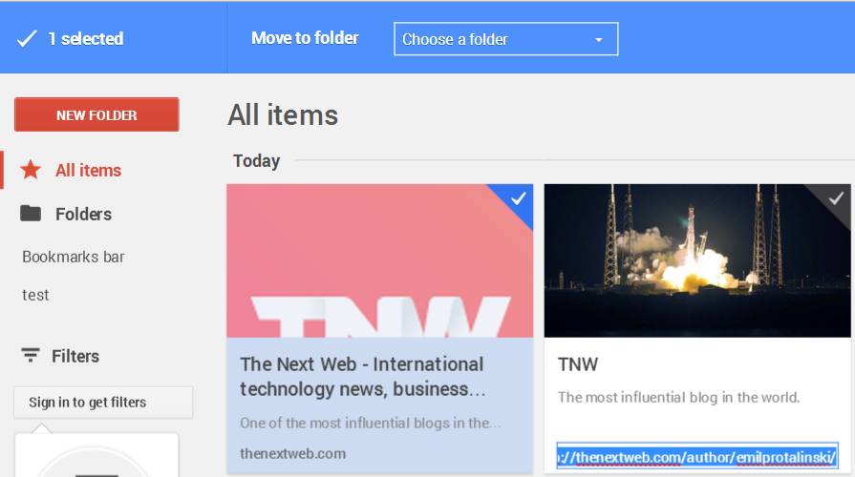Screen dimensions: 855x477
Task: Click the thenextweb.com domain text
Action: 293,453
